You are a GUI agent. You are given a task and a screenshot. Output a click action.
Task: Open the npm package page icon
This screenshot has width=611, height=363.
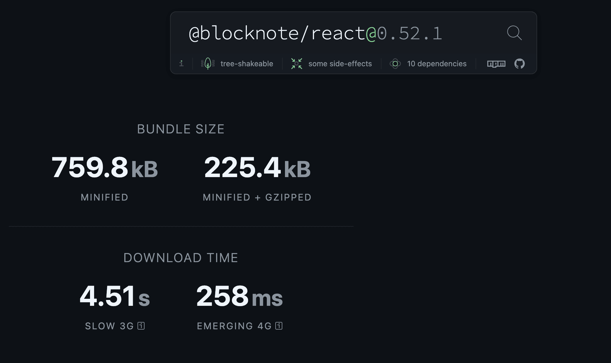coord(496,64)
